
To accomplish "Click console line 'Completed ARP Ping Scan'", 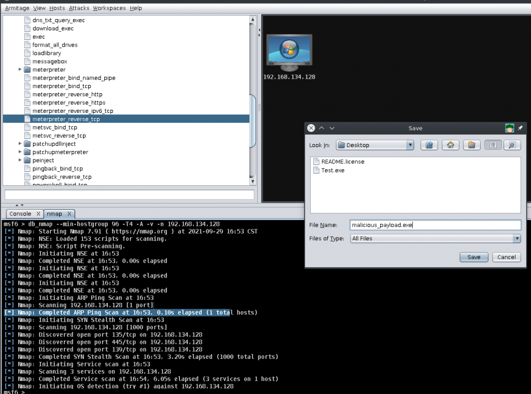I will tap(131, 313).
